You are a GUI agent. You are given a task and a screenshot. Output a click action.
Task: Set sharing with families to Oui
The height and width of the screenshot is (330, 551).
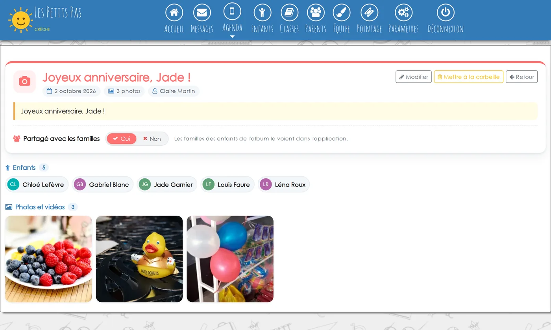pos(122,139)
